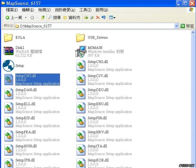This screenshot has width=196, height=168.
Task: Close the MapSource_6157 window
Action: pos(192,3)
